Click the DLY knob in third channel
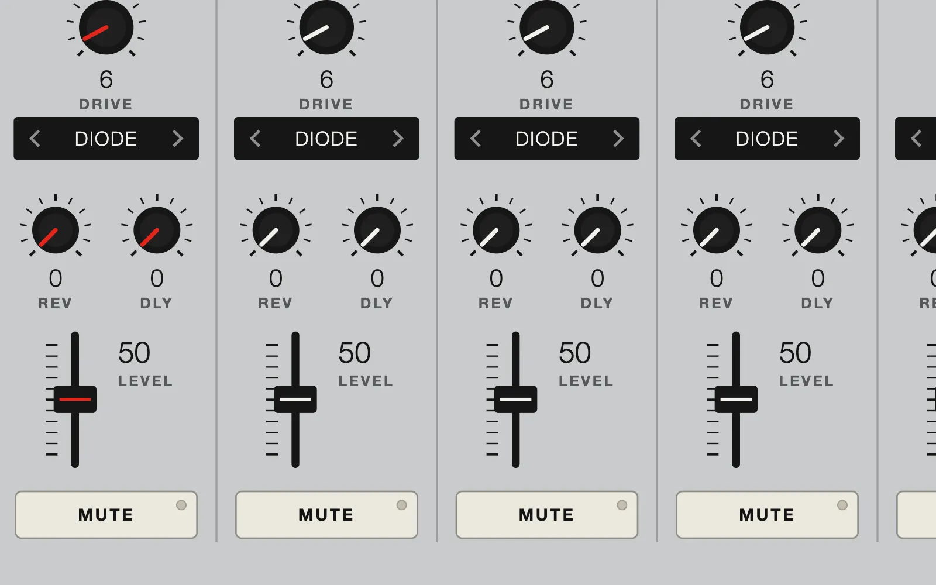This screenshot has width=936, height=585. click(597, 230)
